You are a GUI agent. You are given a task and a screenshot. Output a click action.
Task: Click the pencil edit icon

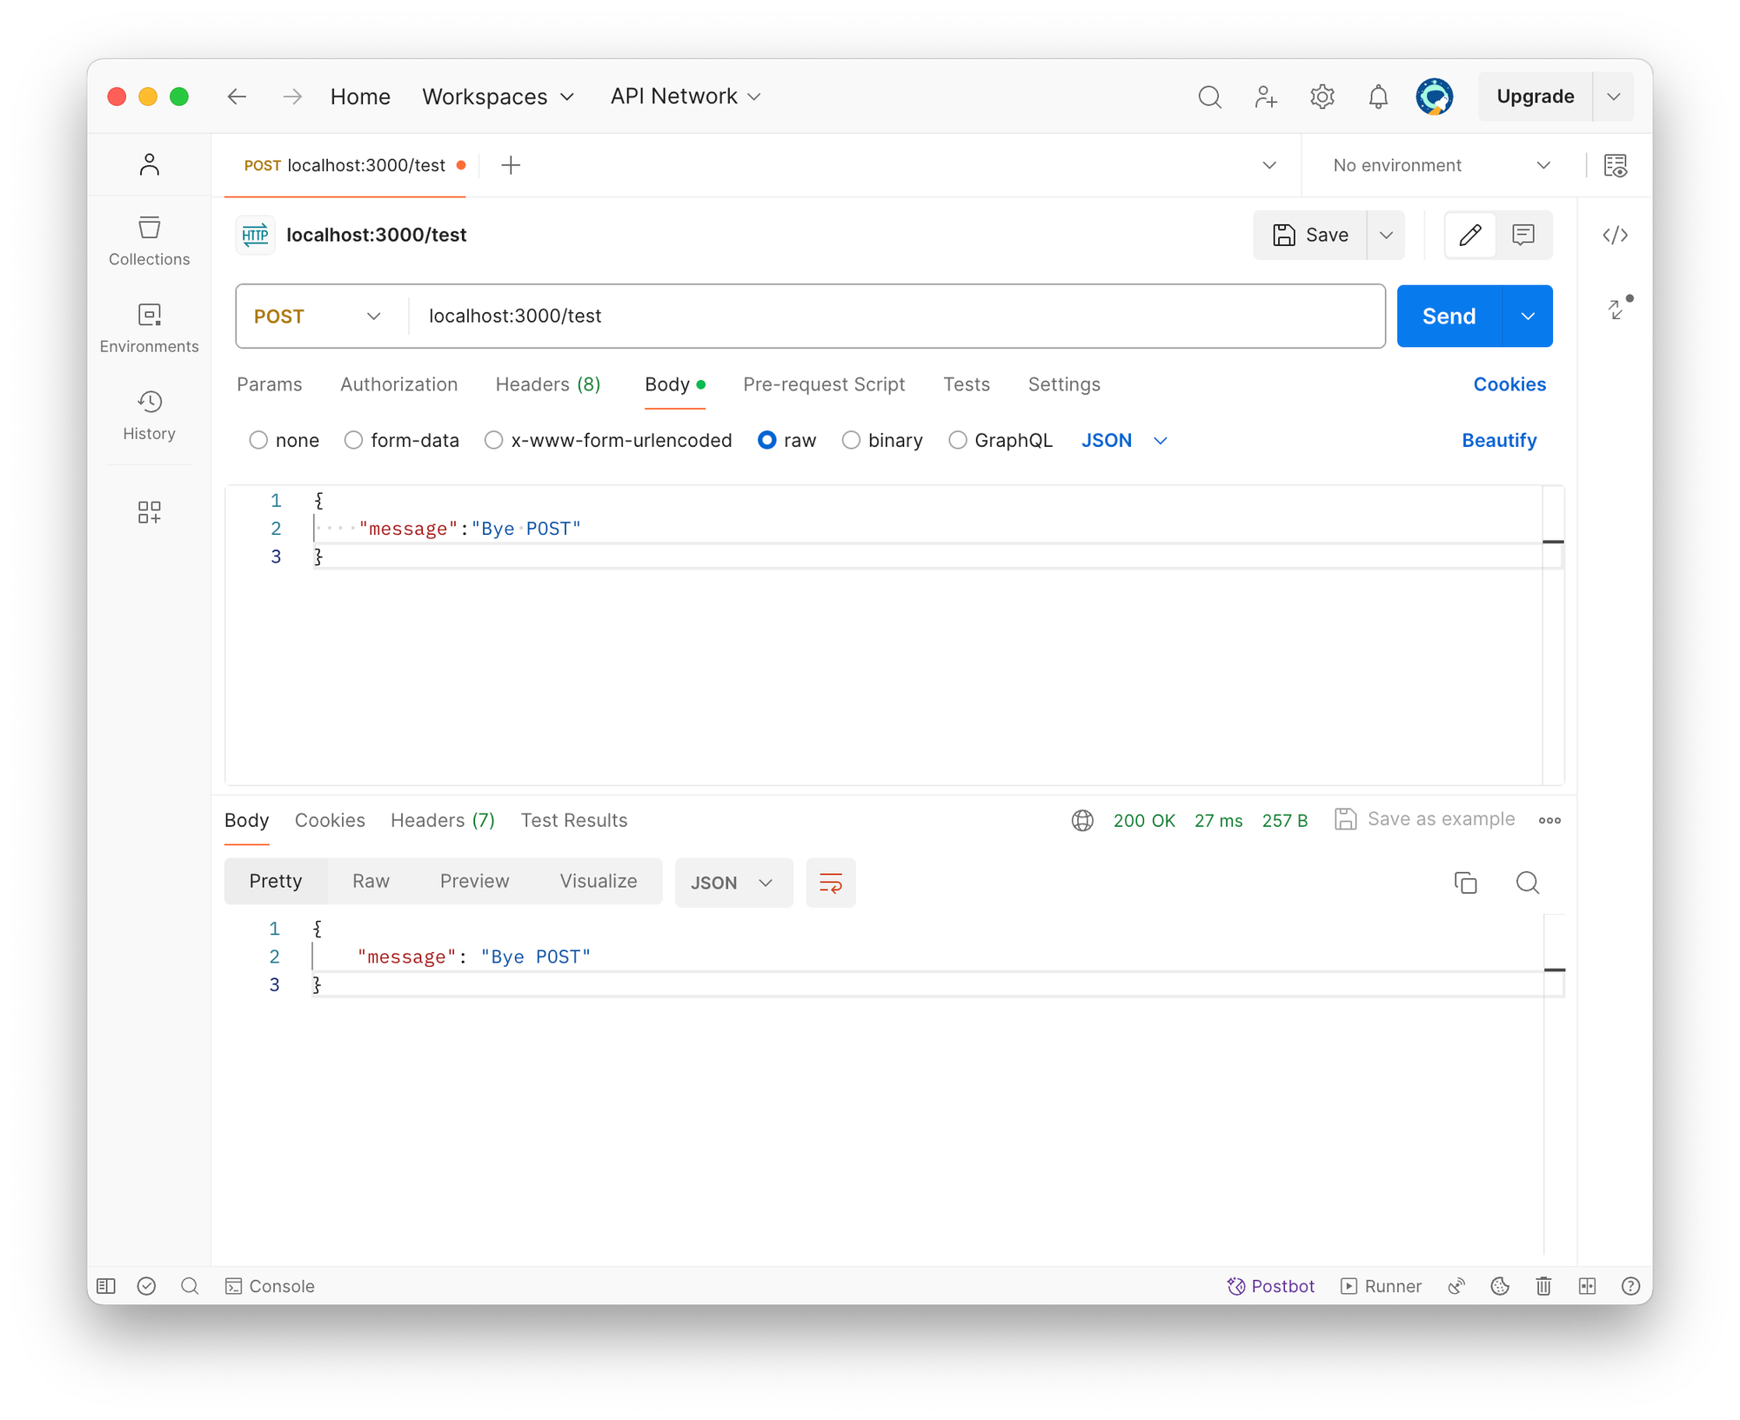point(1470,235)
